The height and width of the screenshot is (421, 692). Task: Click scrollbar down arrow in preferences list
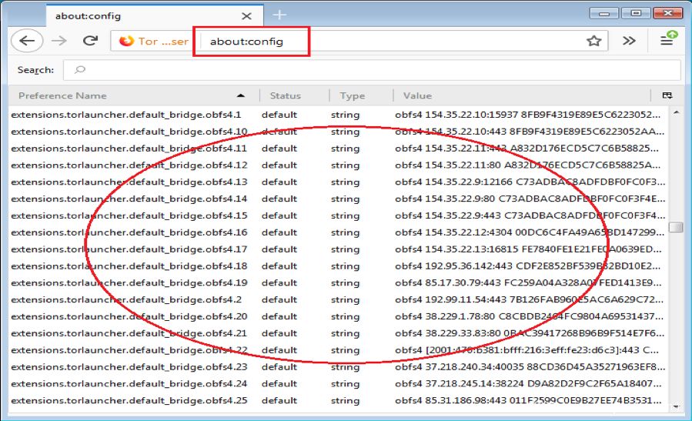(676, 407)
